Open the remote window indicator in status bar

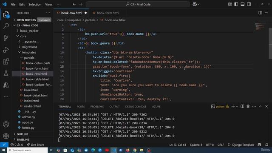[4, 144]
